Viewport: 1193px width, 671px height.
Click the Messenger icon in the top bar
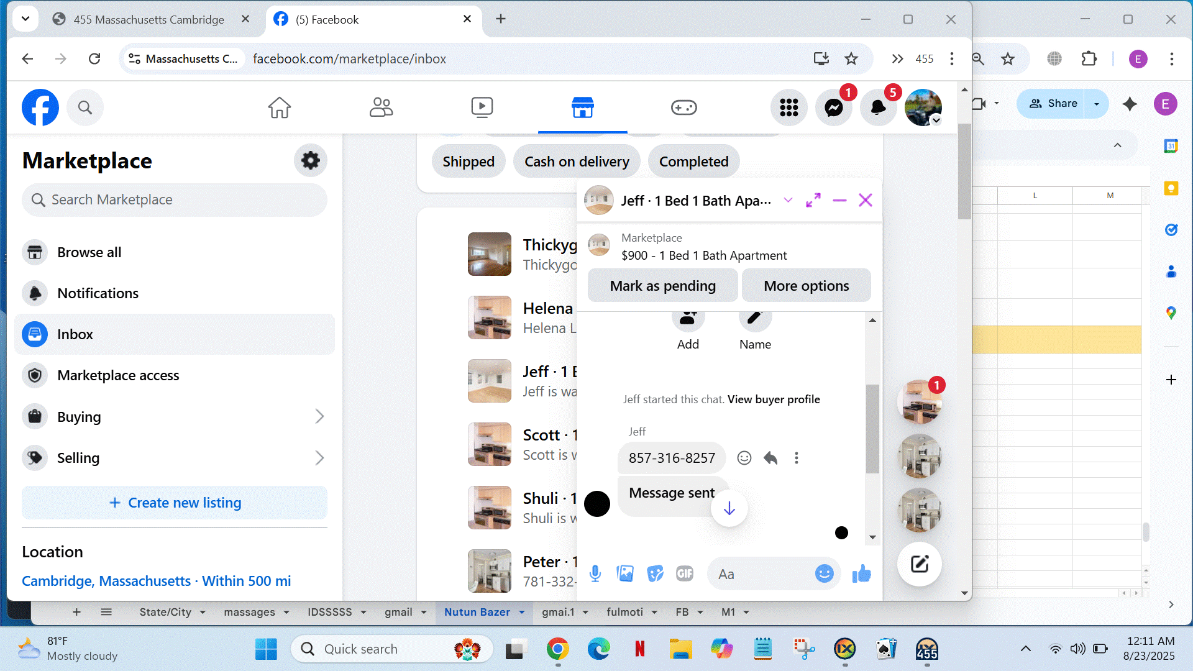click(833, 107)
